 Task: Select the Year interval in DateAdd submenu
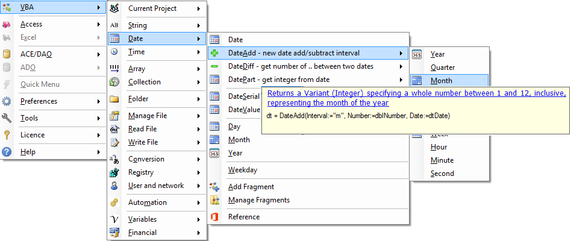click(449, 54)
